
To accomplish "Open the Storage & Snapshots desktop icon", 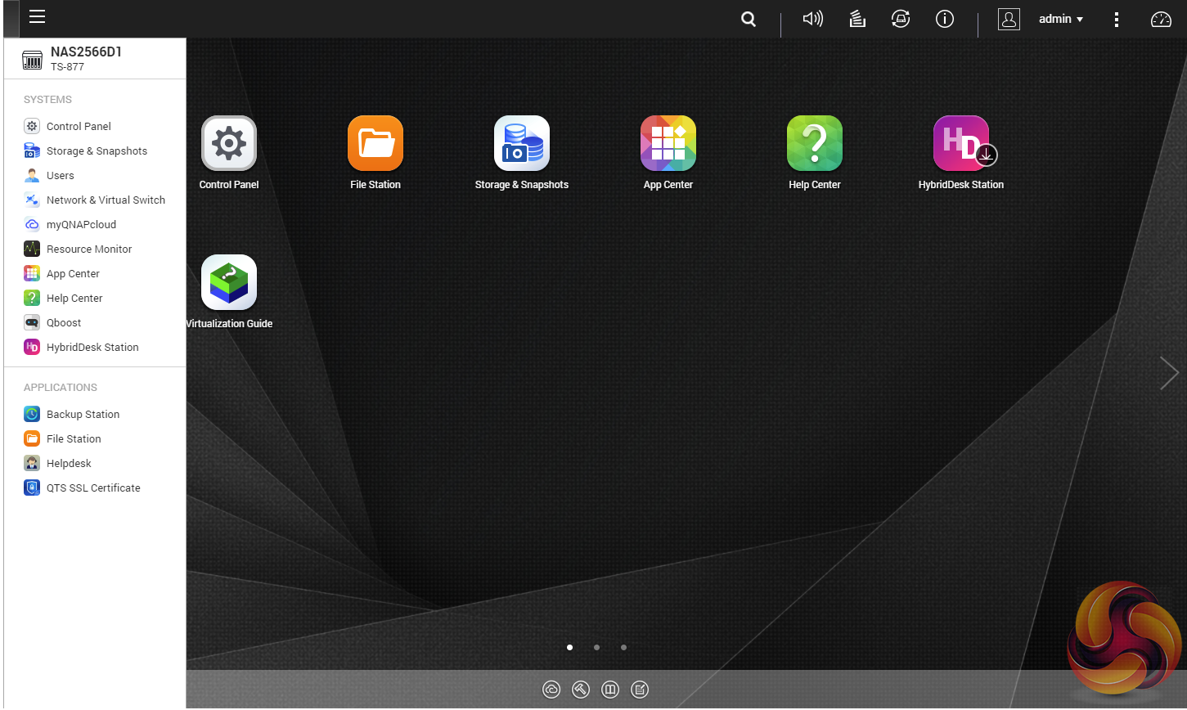I will tap(522, 143).
